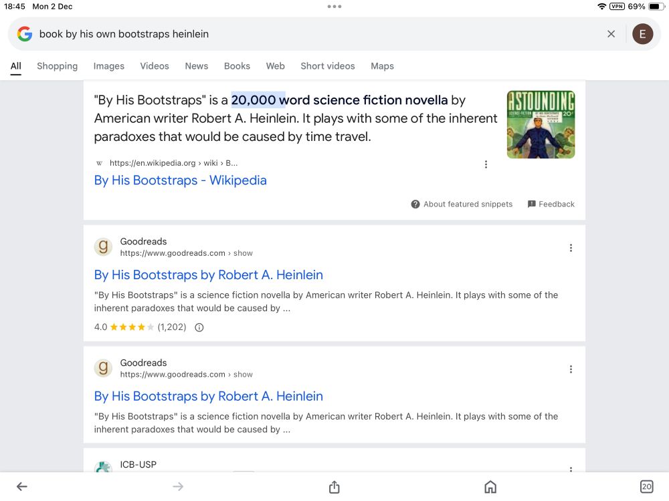The image size is (669, 501).
Task: Open the account avatar labeled E
Action: click(x=642, y=33)
